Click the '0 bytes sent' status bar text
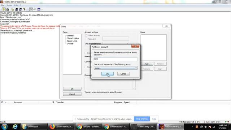 [209, 122]
